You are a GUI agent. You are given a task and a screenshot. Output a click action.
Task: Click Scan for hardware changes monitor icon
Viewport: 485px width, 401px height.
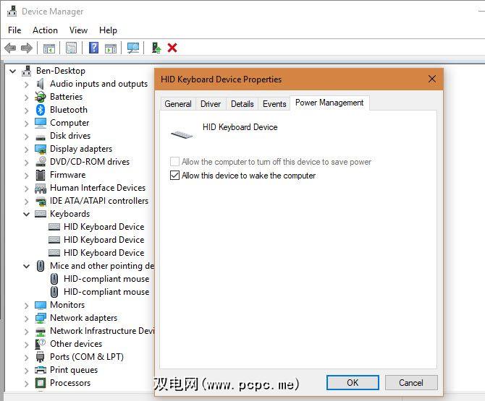coord(133,48)
